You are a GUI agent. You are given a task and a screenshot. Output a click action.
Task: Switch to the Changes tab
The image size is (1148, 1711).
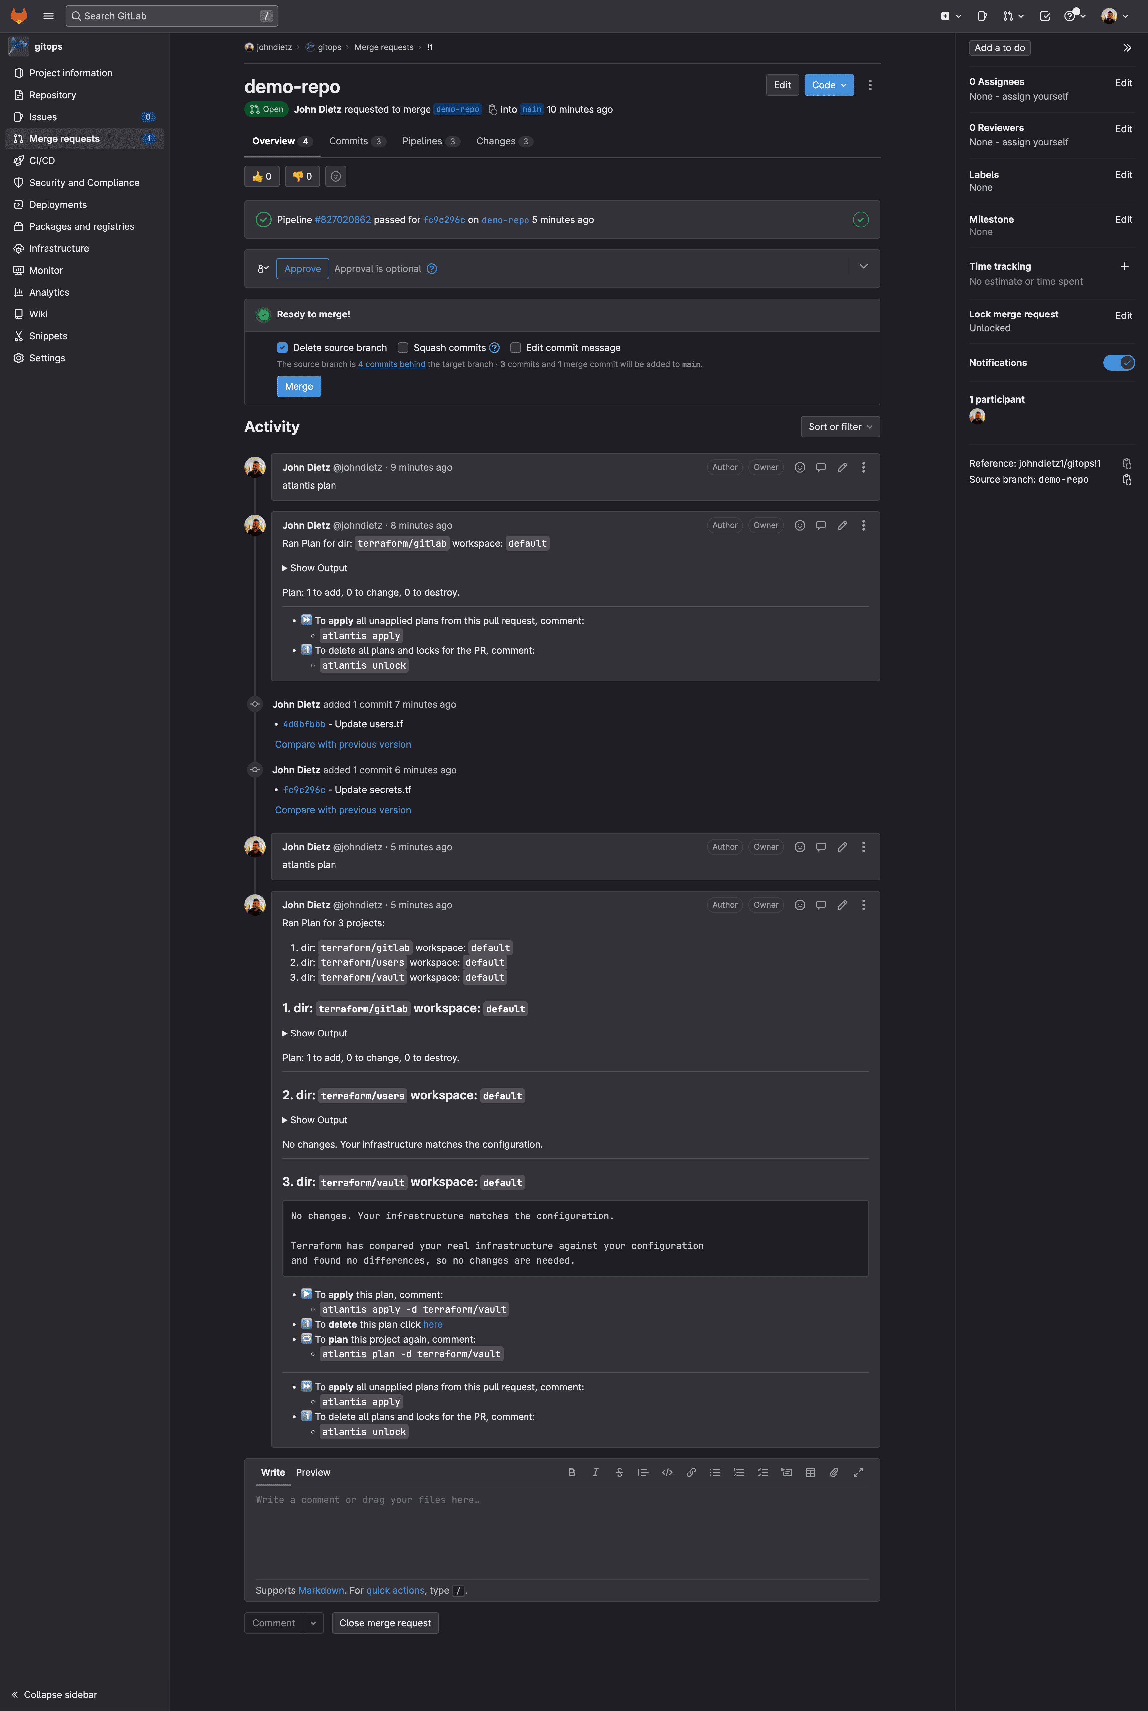coord(505,141)
